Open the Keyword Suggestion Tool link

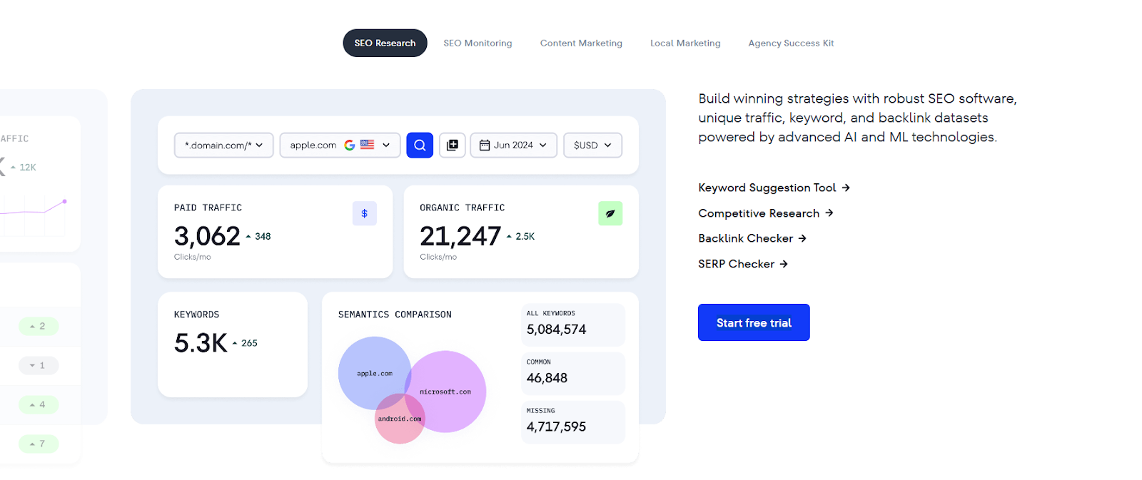click(x=774, y=188)
